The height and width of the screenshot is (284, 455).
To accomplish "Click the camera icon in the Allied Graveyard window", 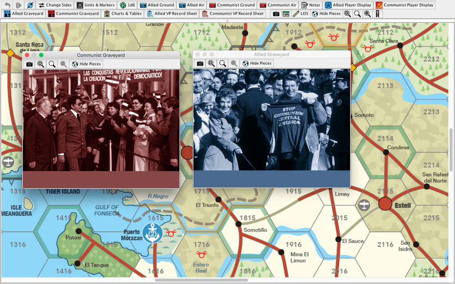I will 200,63.
